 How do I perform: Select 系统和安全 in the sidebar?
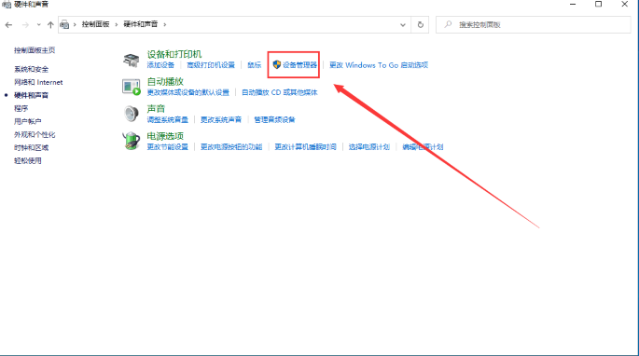[x=32, y=69]
